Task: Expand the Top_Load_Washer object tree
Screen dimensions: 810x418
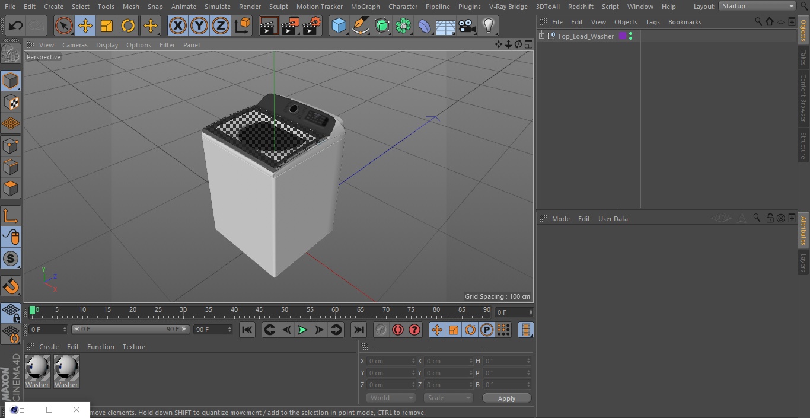Action: tap(541, 36)
